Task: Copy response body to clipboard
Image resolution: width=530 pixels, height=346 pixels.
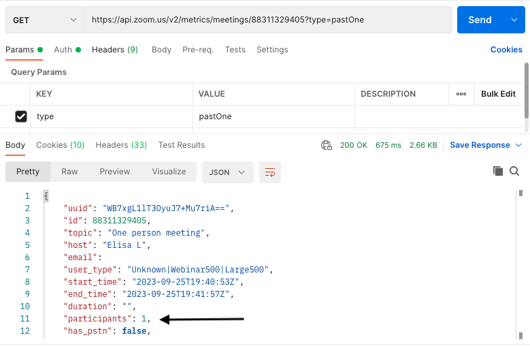Action: 497,171
